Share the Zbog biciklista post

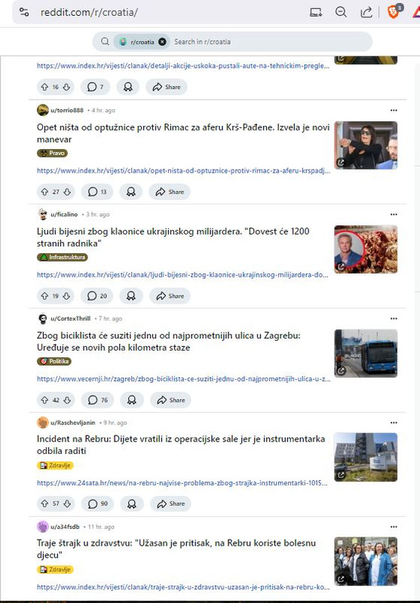(x=170, y=400)
